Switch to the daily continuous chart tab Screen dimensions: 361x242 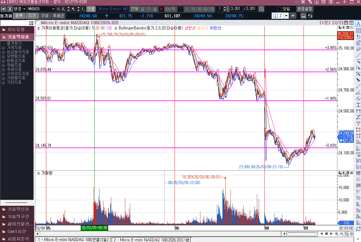[x=72, y=240]
